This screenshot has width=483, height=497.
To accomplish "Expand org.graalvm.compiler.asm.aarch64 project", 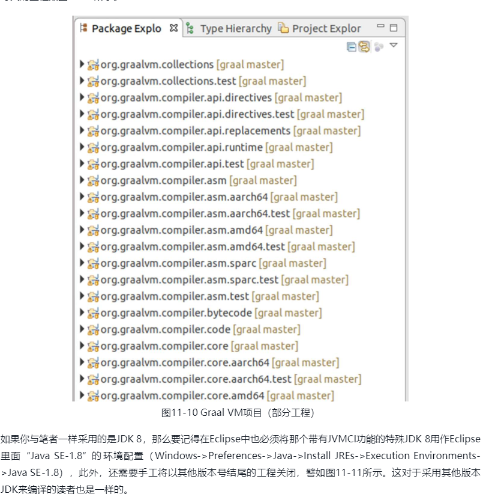I will [82, 197].
